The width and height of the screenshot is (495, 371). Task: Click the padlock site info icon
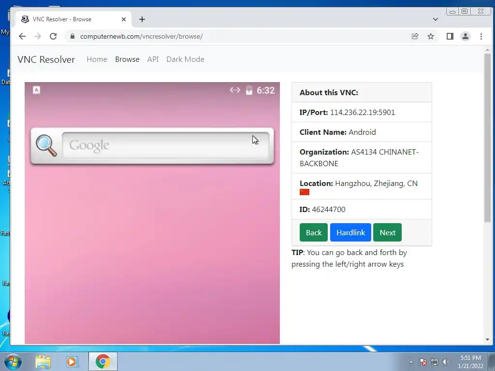[73, 36]
